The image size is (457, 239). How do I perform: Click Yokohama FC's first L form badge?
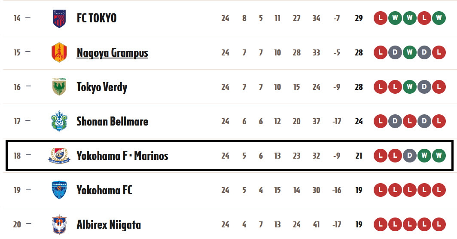381,190
